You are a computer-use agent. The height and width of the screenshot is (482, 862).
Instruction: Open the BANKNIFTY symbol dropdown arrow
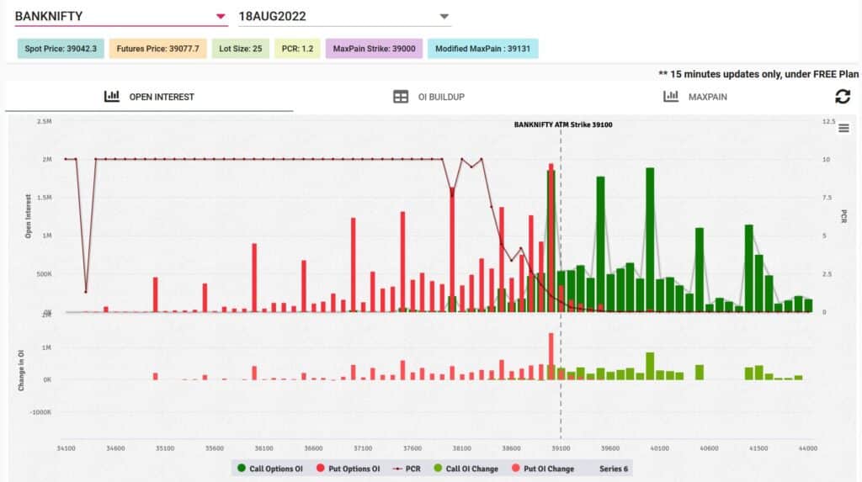click(221, 17)
